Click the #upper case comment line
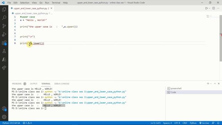The image size is (222, 125). coord(27,17)
